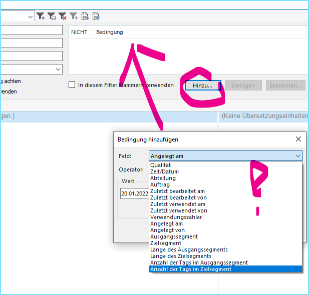Select Zeit/Datum in the Feld list
This screenshot has width=309, height=295.
225,171
